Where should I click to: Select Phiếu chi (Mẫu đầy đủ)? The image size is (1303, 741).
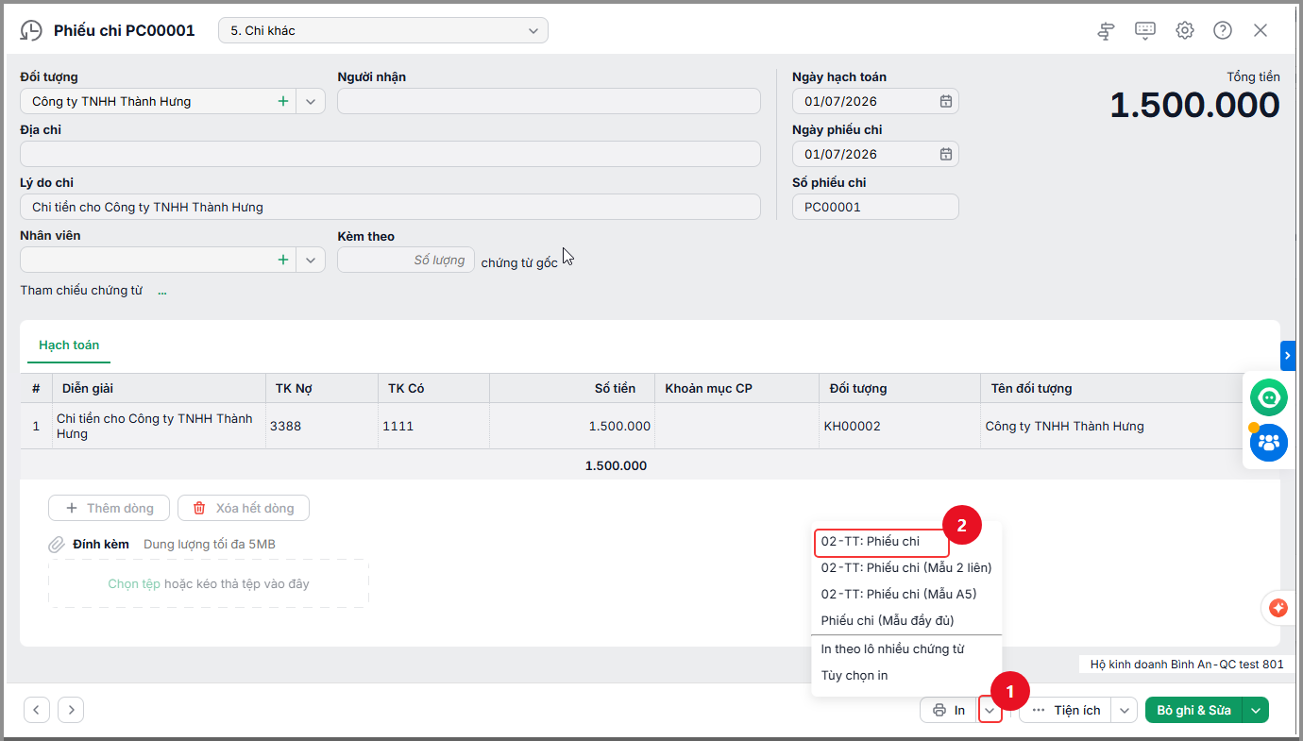pos(888,620)
